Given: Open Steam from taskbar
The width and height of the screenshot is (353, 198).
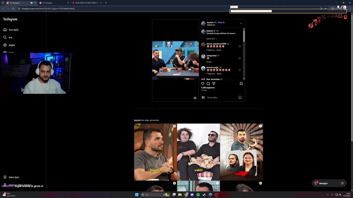Looking at the screenshot, I should (x=204, y=195).
